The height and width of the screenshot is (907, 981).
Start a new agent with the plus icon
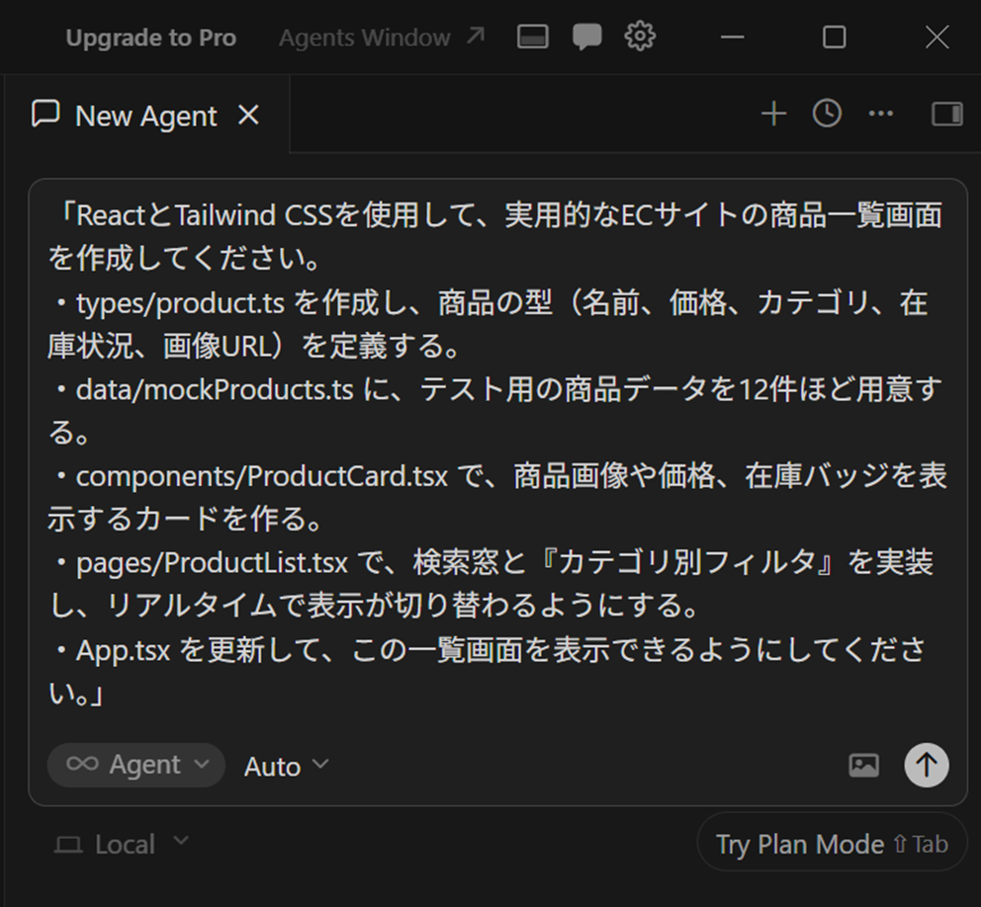pos(773,115)
